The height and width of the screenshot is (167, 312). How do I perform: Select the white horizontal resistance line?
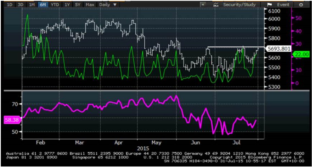(x=234, y=47)
